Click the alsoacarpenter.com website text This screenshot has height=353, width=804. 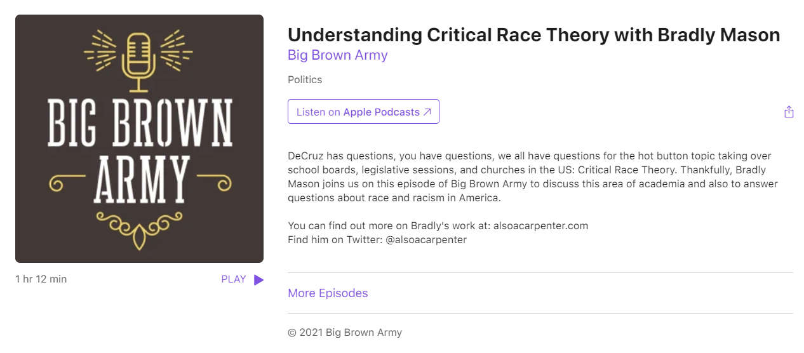(540, 226)
